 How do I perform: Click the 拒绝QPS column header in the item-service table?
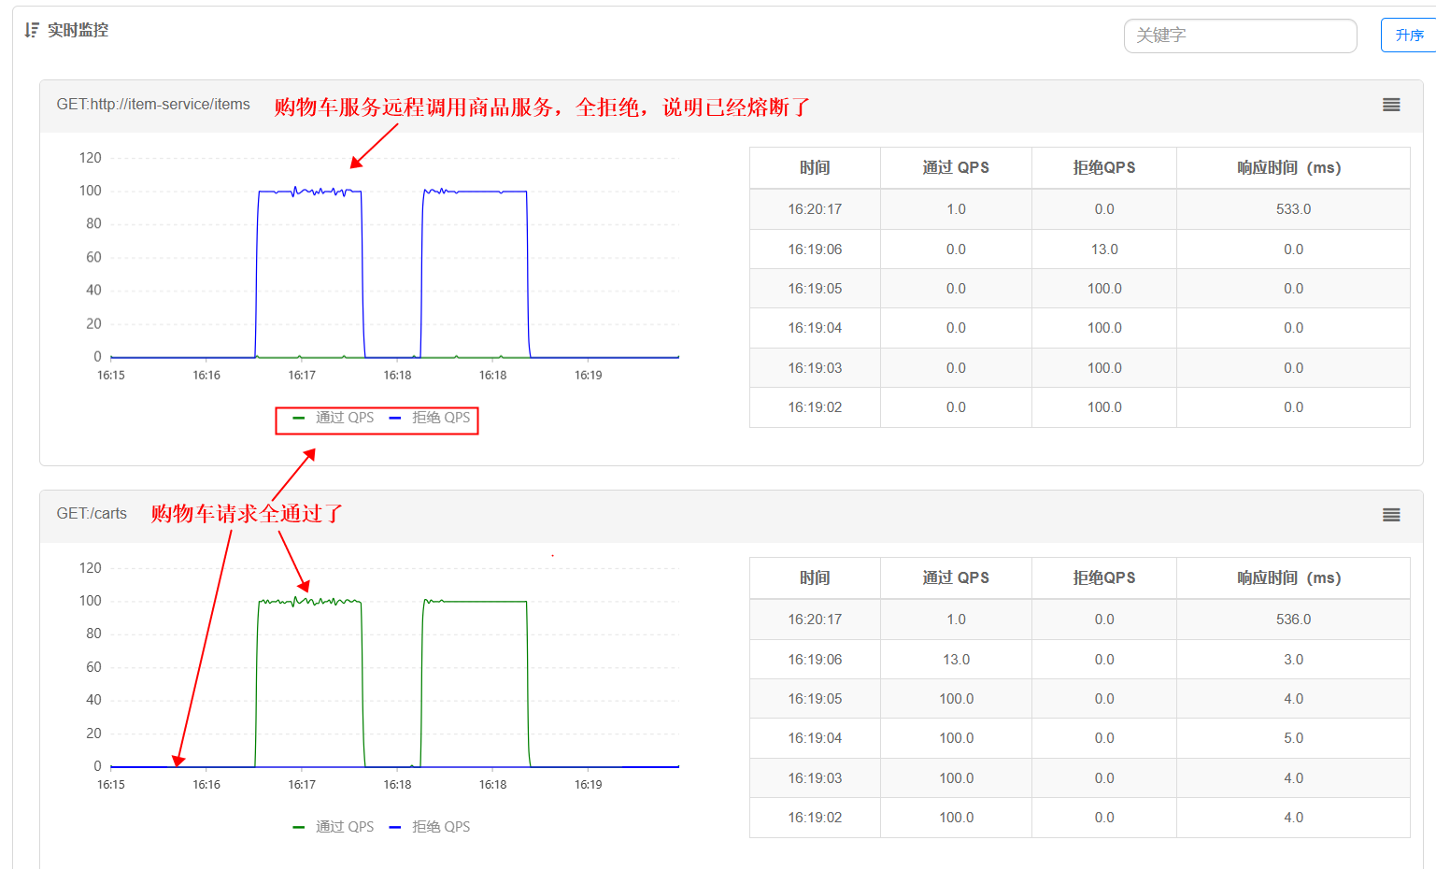(1103, 168)
